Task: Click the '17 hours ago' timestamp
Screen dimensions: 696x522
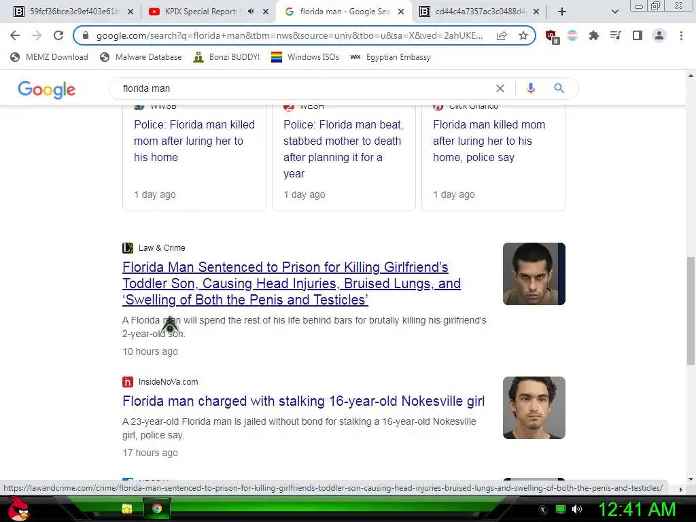Action: click(x=150, y=453)
